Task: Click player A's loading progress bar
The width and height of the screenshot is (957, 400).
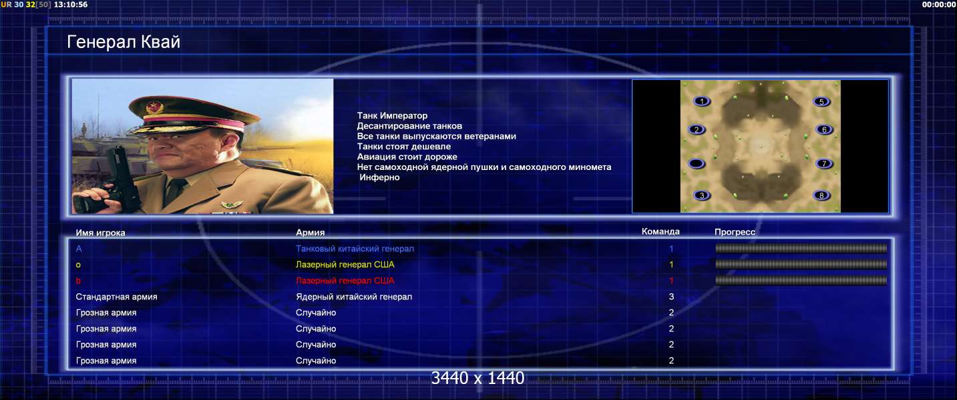Action: 801,248
